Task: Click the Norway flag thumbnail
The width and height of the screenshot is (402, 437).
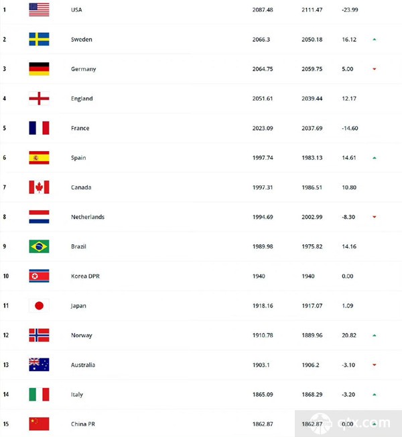Action: pyautogui.click(x=39, y=335)
